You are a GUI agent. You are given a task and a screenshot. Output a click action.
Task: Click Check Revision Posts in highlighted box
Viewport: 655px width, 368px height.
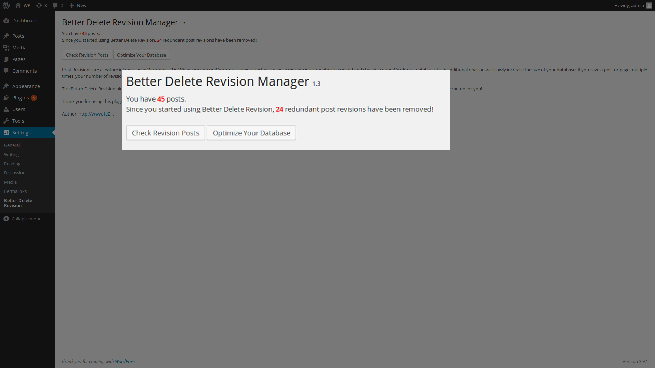[165, 133]
